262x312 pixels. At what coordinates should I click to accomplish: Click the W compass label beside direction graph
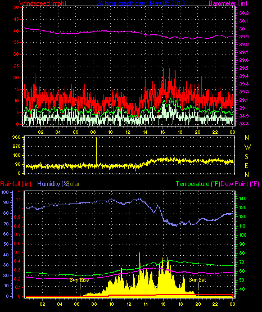point(247,147)
